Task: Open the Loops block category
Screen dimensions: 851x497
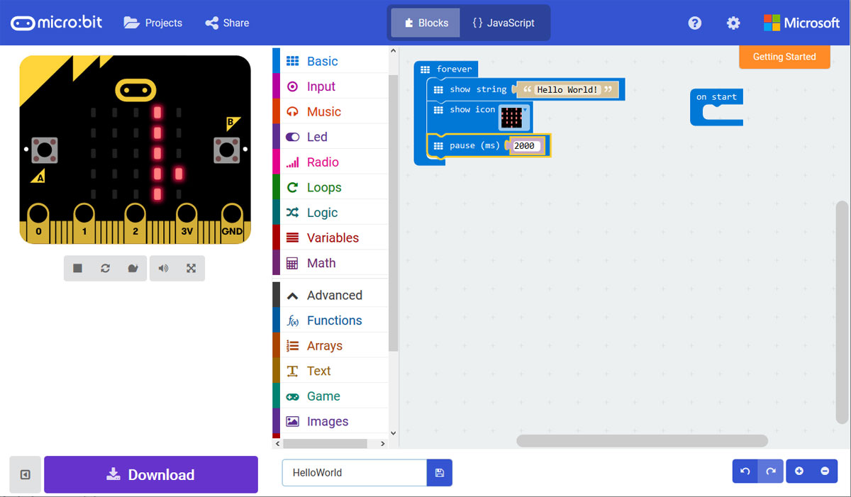Action: click(x=326, y=186)
